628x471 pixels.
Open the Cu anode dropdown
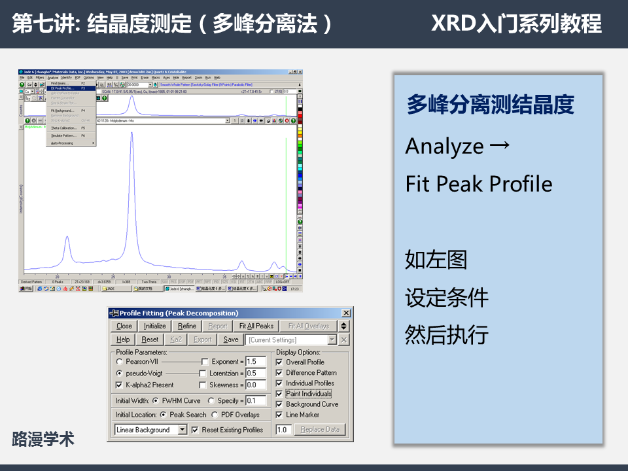click(33, 92)
